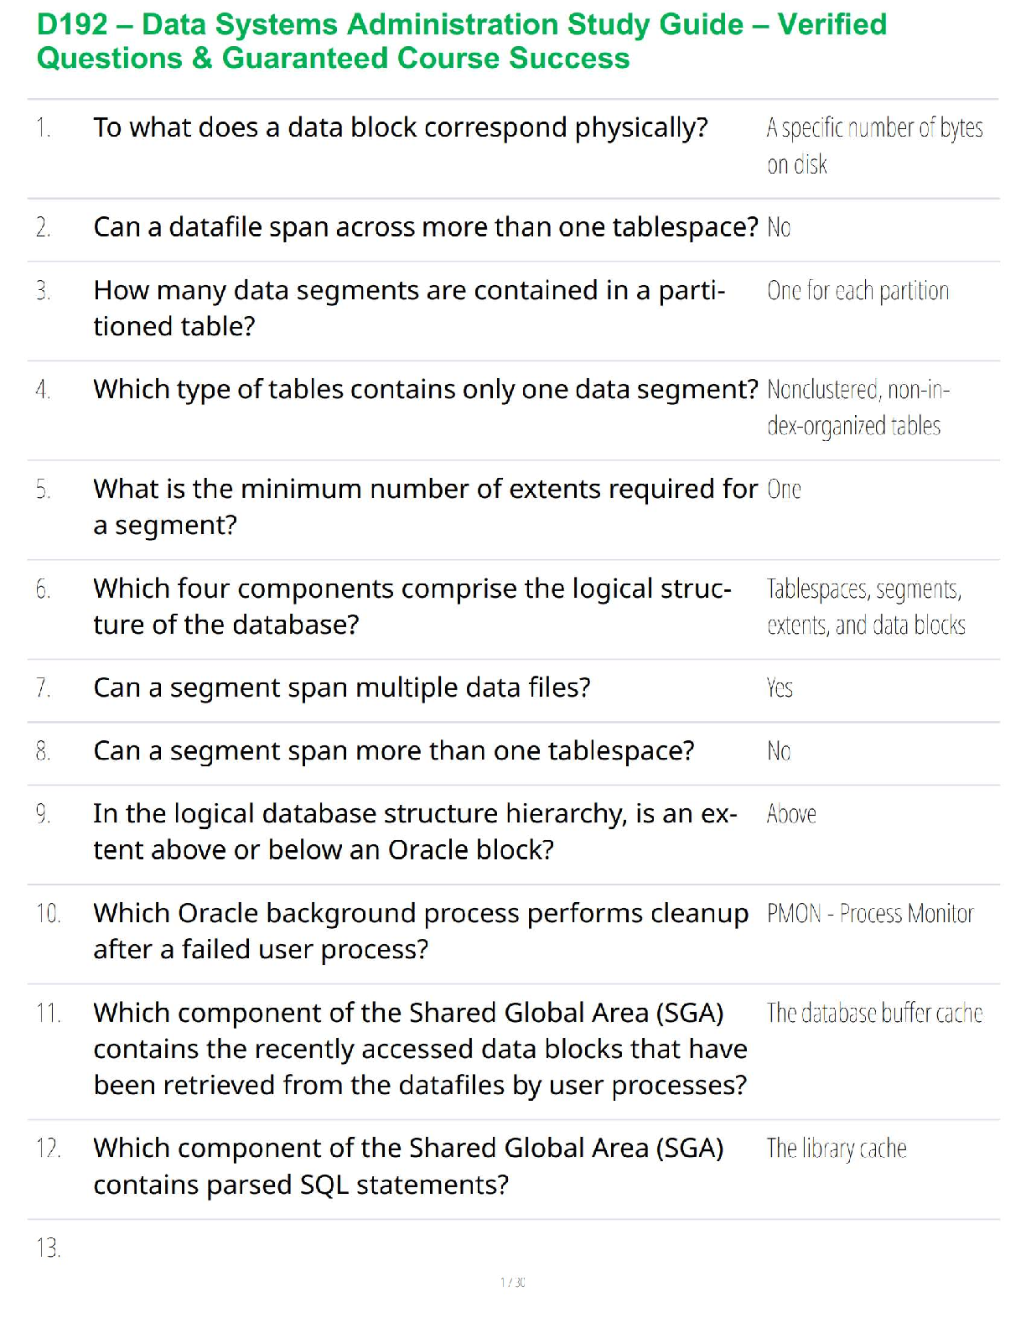
Task: Click question 1 about data block physically
Action: coord(400,127)
